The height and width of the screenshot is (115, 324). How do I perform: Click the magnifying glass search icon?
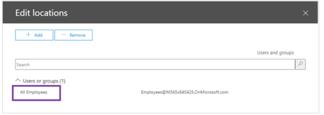301,64
